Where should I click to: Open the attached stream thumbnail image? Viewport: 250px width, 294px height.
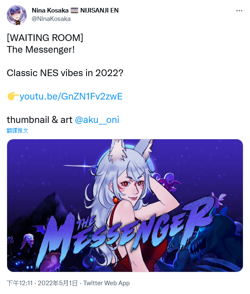point(125,205)
